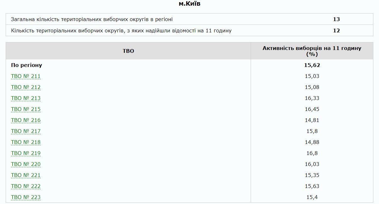The image size is (379, 204).
Task: Select the 16,8 turnout cell for ТВО 219
Action: (x=313, y=153)
